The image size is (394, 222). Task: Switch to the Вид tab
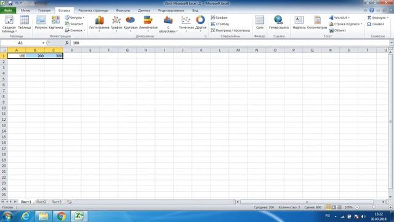coord(195,10)
